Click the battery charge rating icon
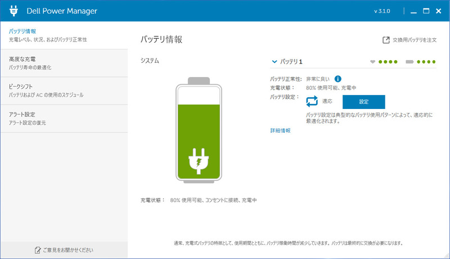450x259 pixels. coord(409,62)
